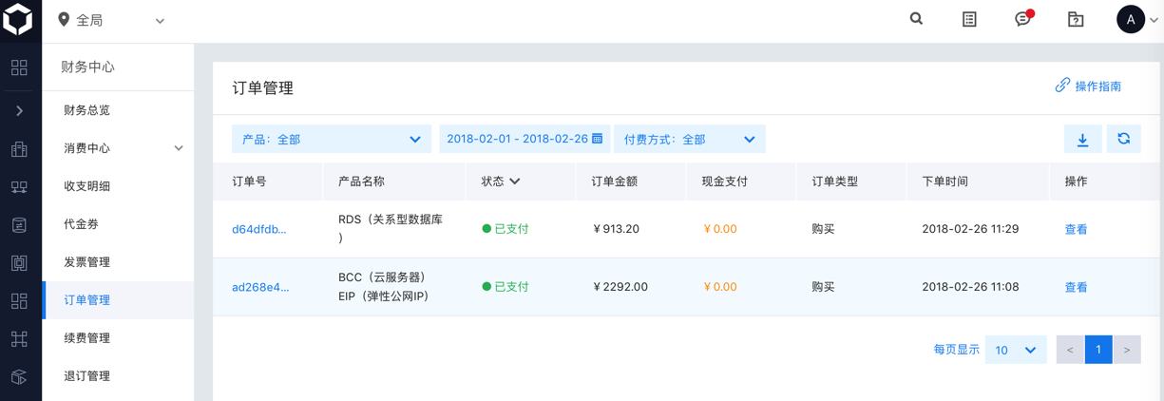Click the operation guide link icon

[x=1062, y=86]
